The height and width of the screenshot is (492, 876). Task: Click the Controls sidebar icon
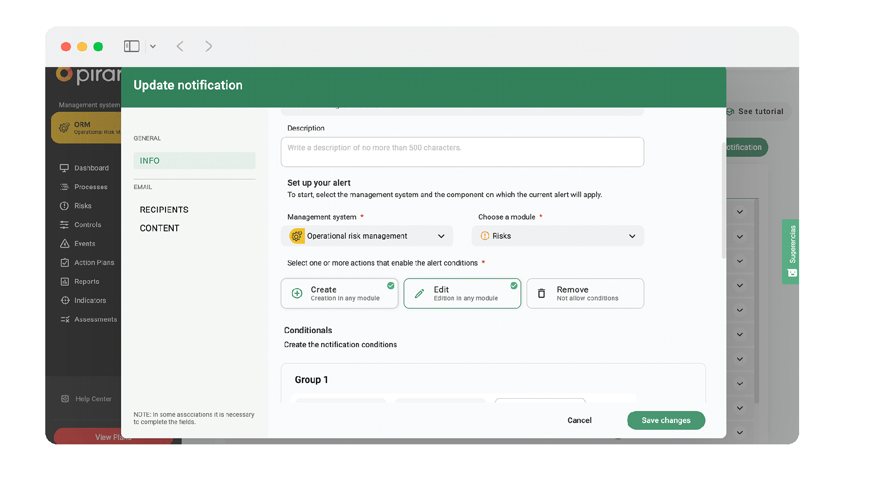[x=65, y=225]
